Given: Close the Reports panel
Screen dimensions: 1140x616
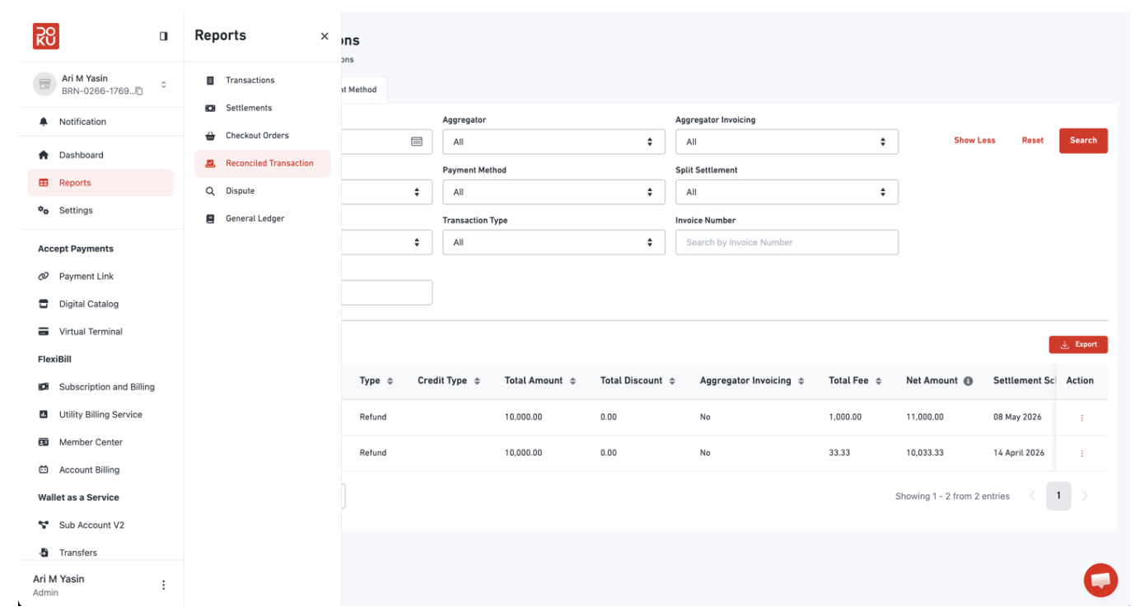Looking at the screenshot, I should point(325,36).
